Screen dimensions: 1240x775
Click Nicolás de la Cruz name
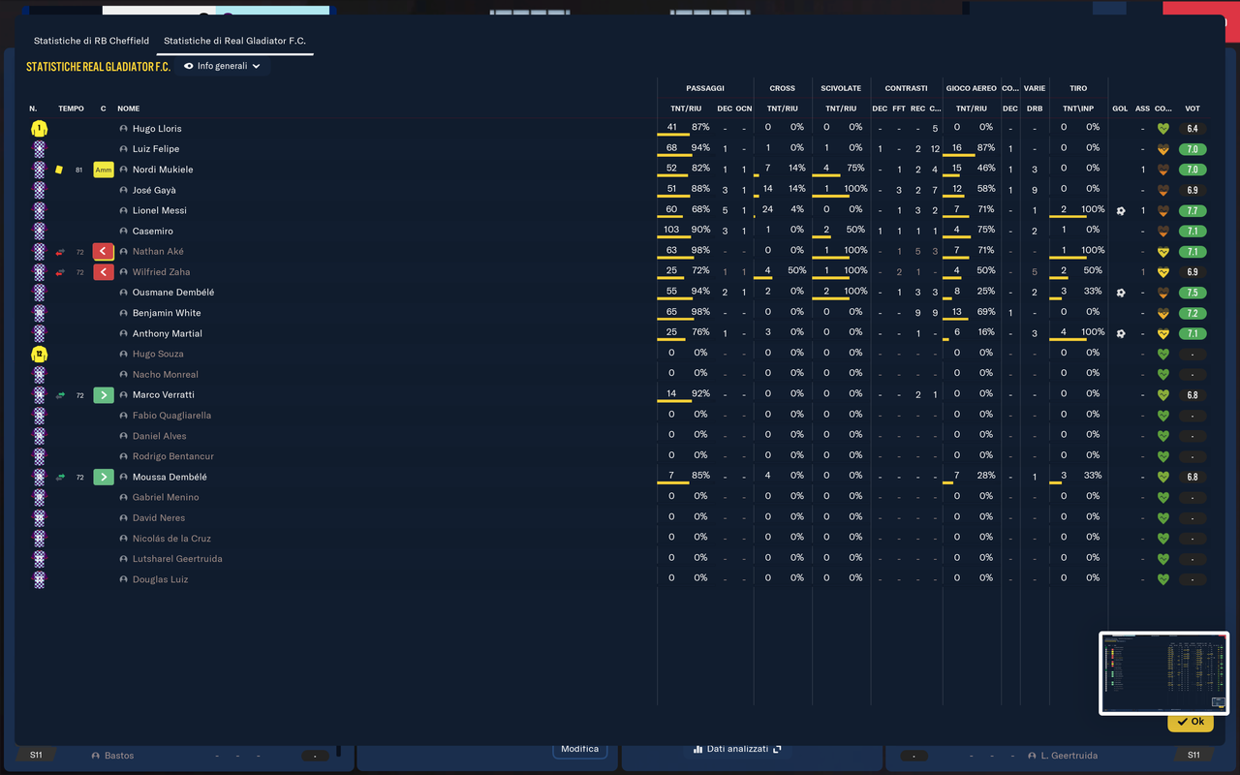(171, 539)
